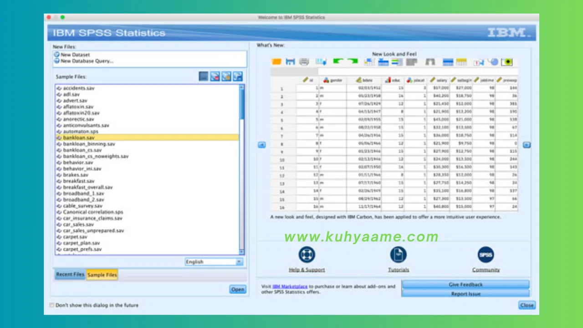Click the binoculars find icon in preview toolbar
Image resolution: width=583 pixels, height=328 pixels.
[x=430, y=62]
